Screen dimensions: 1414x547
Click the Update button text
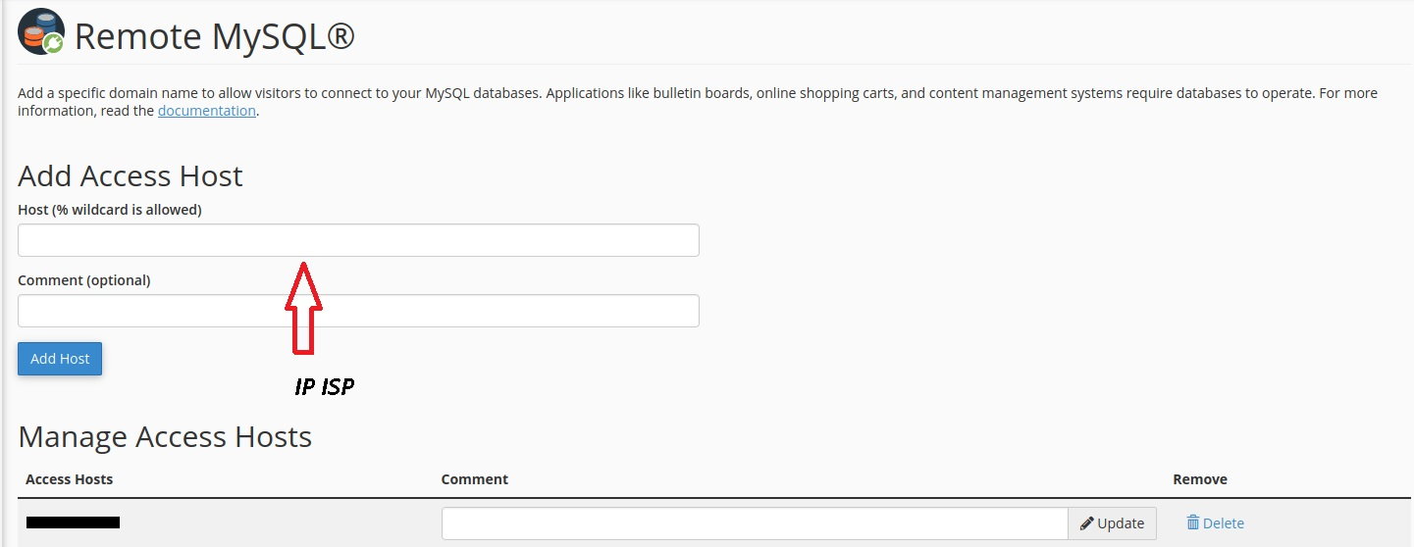click(x=1121, y=523)
